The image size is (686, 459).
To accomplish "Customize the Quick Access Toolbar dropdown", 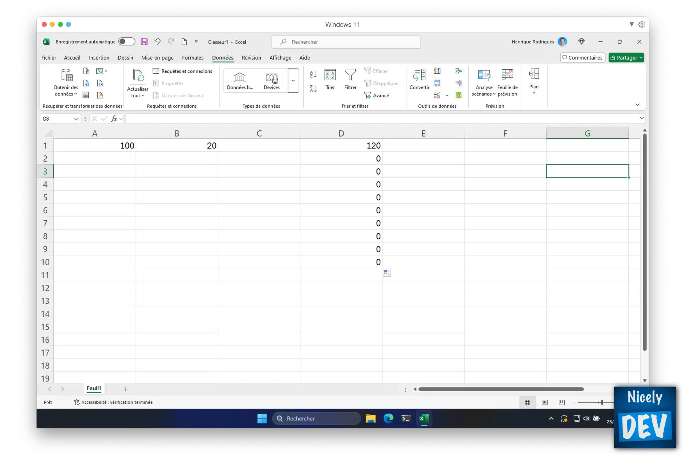I will [196, 42].
